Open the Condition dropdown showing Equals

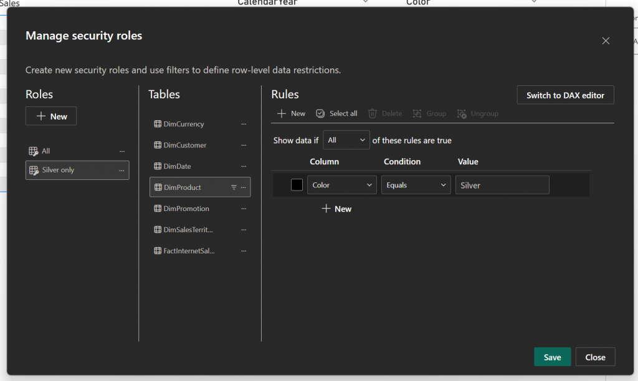click(x=416, y=185)
